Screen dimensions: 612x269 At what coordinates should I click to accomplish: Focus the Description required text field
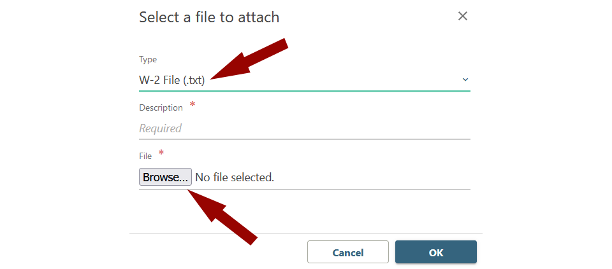click(x=304, y=128)
